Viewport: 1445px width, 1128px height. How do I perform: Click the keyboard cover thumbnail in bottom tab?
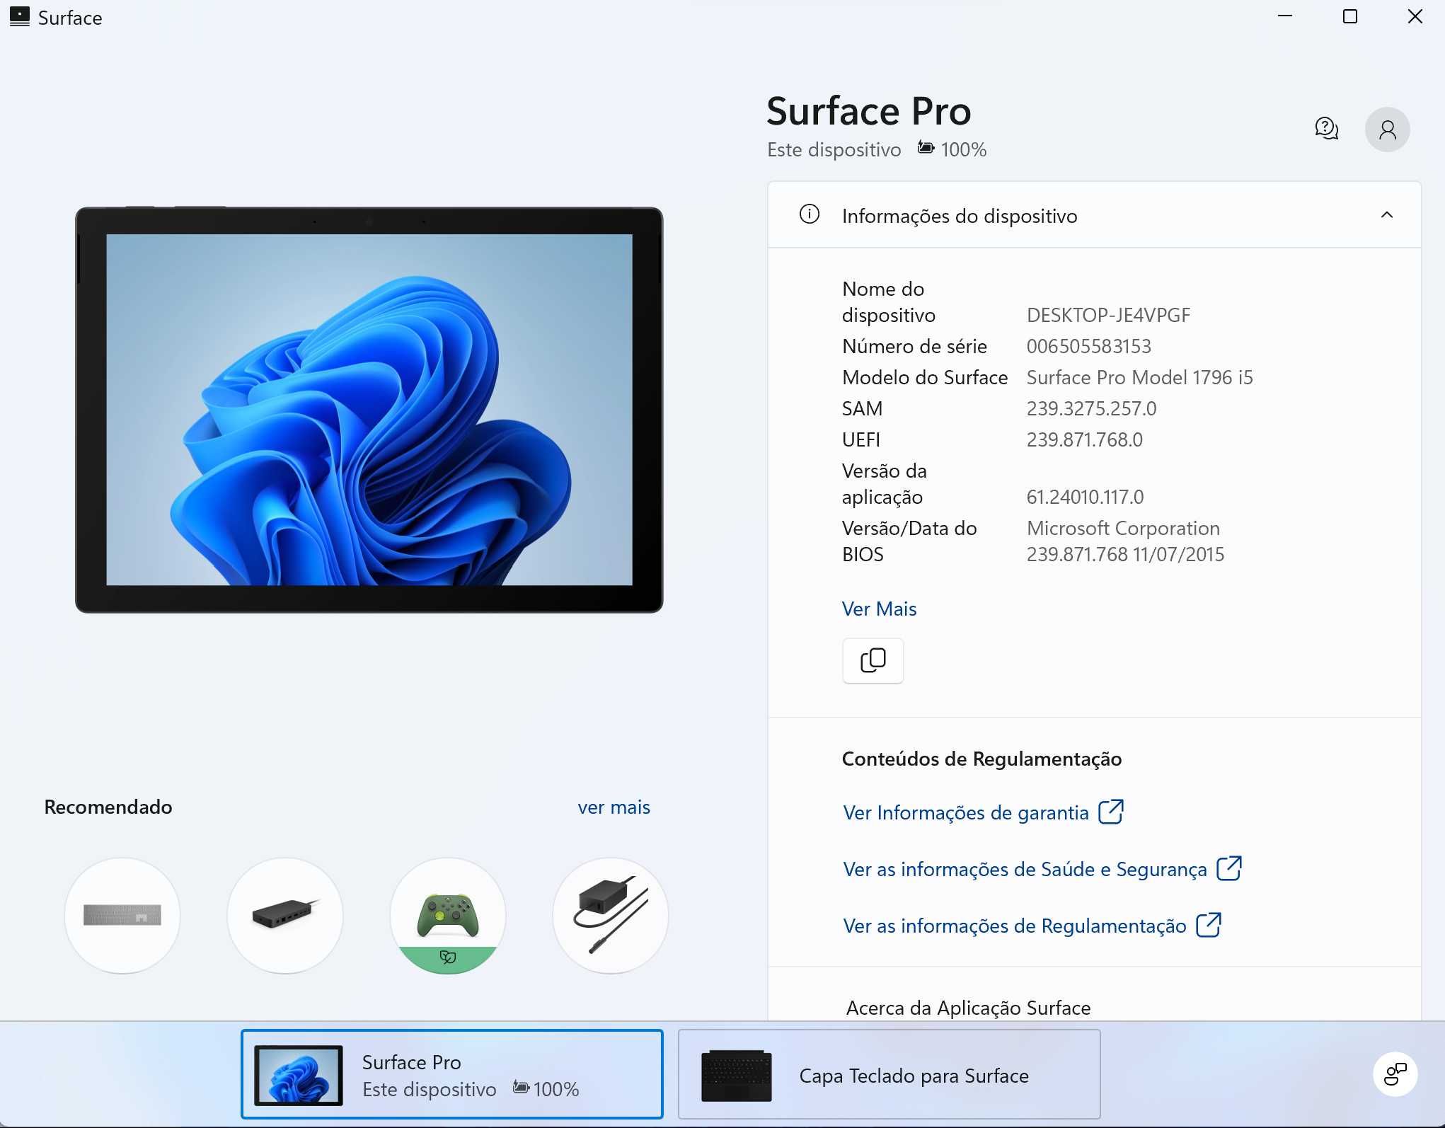point(736,1075)
